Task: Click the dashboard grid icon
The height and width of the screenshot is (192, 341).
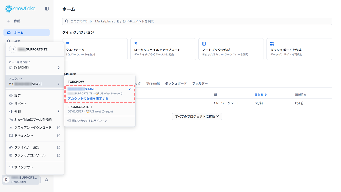Action: pos(272,44)
